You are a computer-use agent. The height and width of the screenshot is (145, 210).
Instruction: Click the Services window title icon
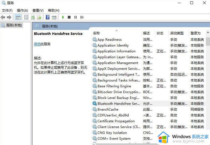(4, 3)
